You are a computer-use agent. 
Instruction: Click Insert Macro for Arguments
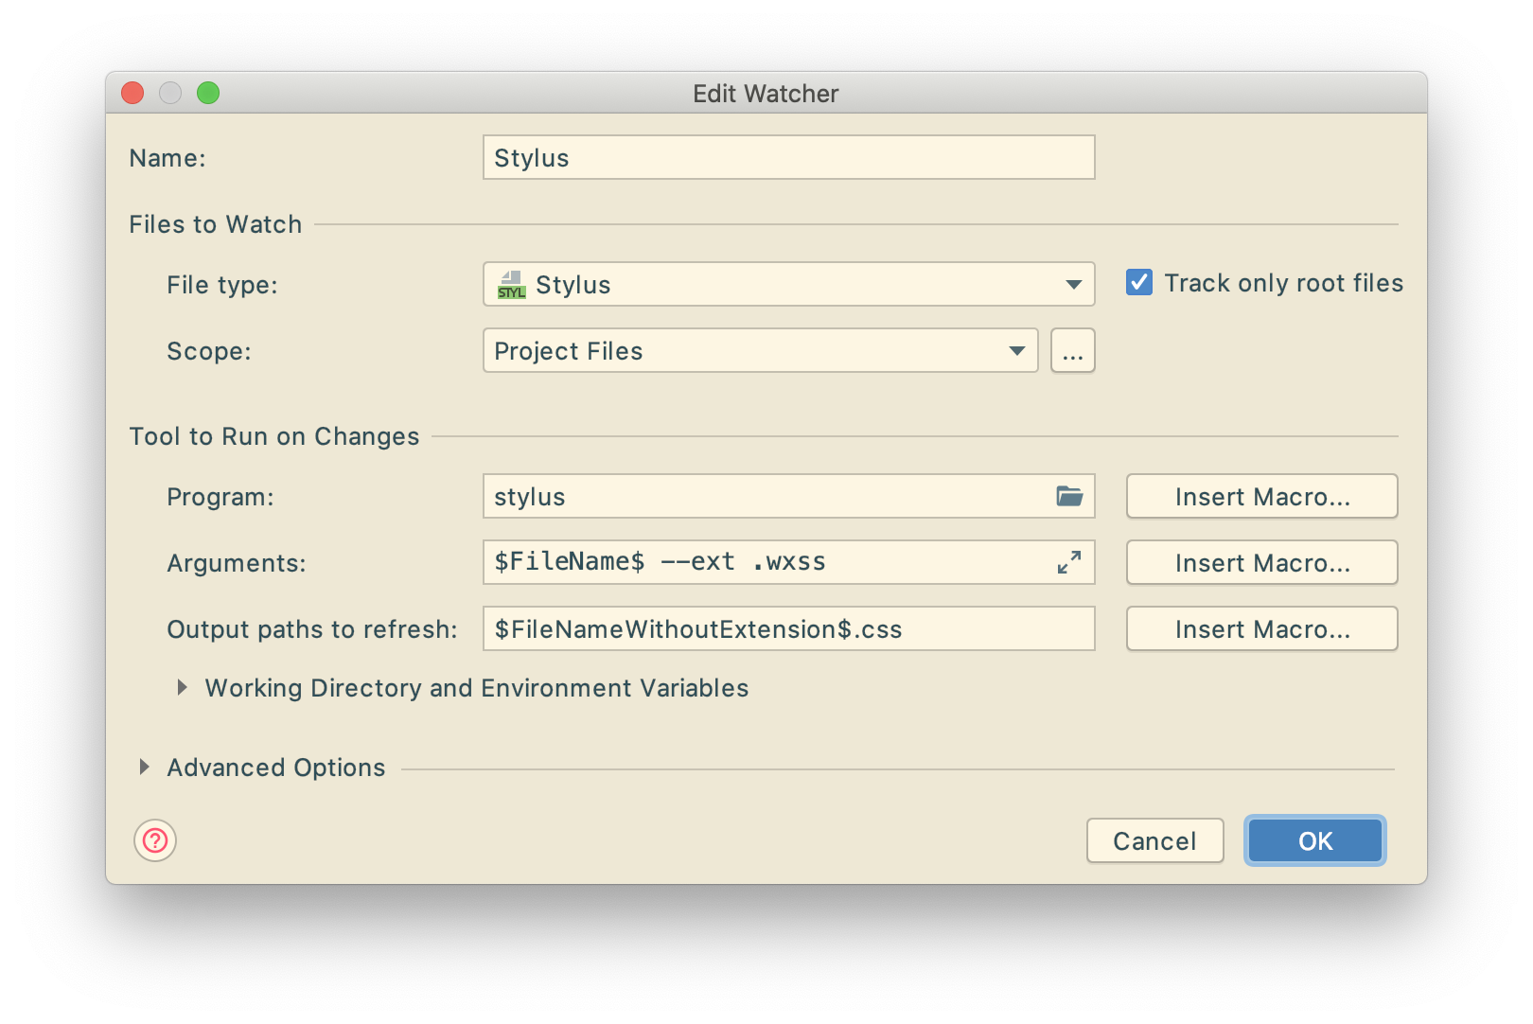point(1261,563)
